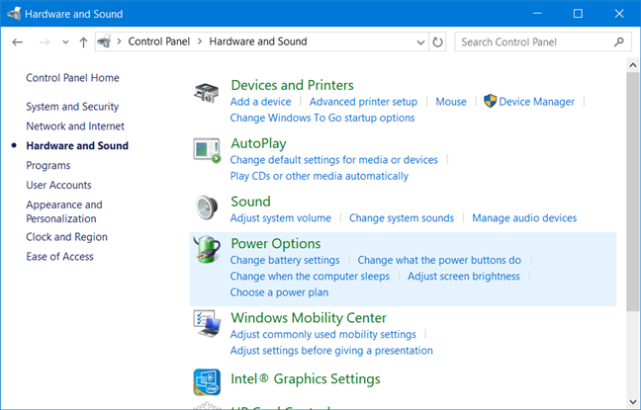Click the address bar location icon
641x410 pixels.
coord(104,41)
